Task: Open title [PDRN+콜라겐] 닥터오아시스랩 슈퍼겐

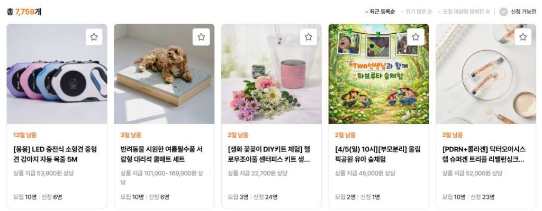Action: coord(484,155)
